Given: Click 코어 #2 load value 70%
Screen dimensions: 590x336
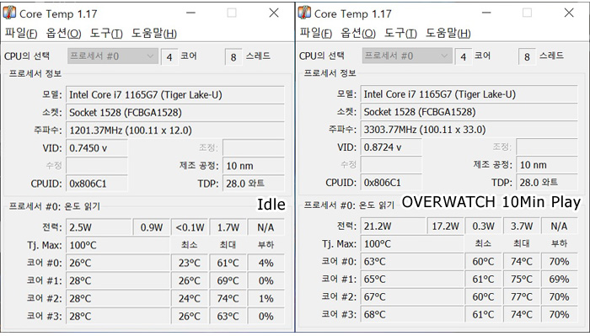Looking at the screenshot, I should tap(559, 296).
